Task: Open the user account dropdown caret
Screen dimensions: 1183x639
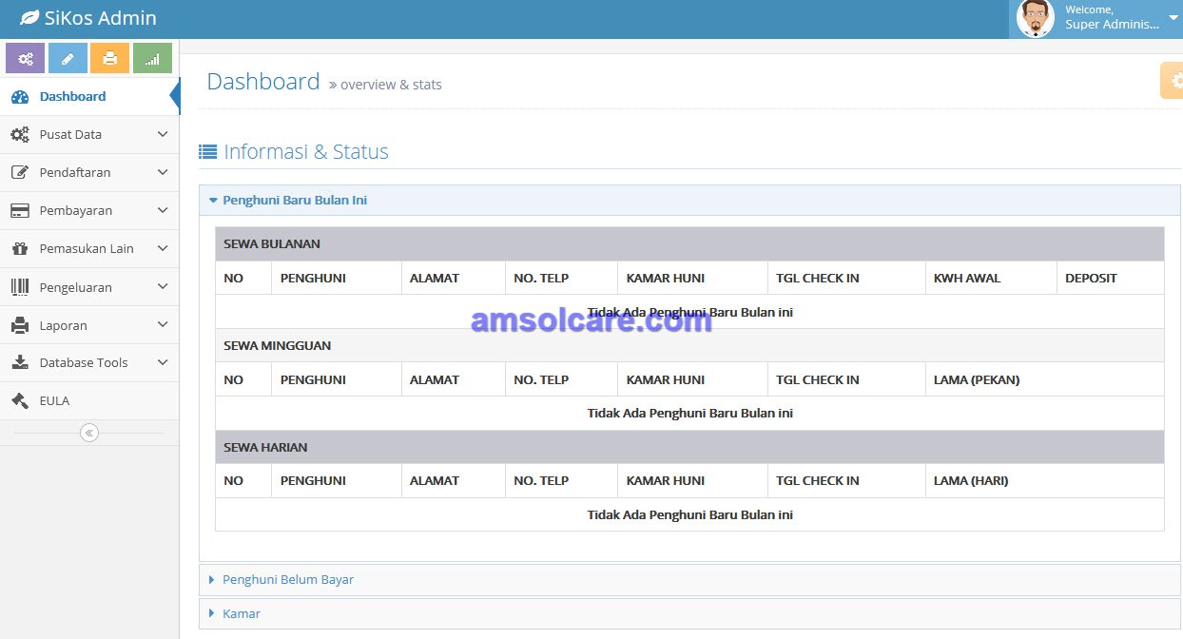Action: (x=1173, y=17)
